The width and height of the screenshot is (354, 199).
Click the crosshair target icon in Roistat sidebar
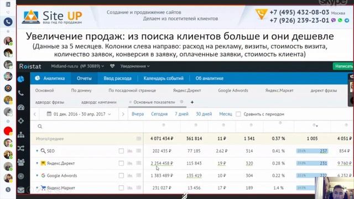click(21, 121)
